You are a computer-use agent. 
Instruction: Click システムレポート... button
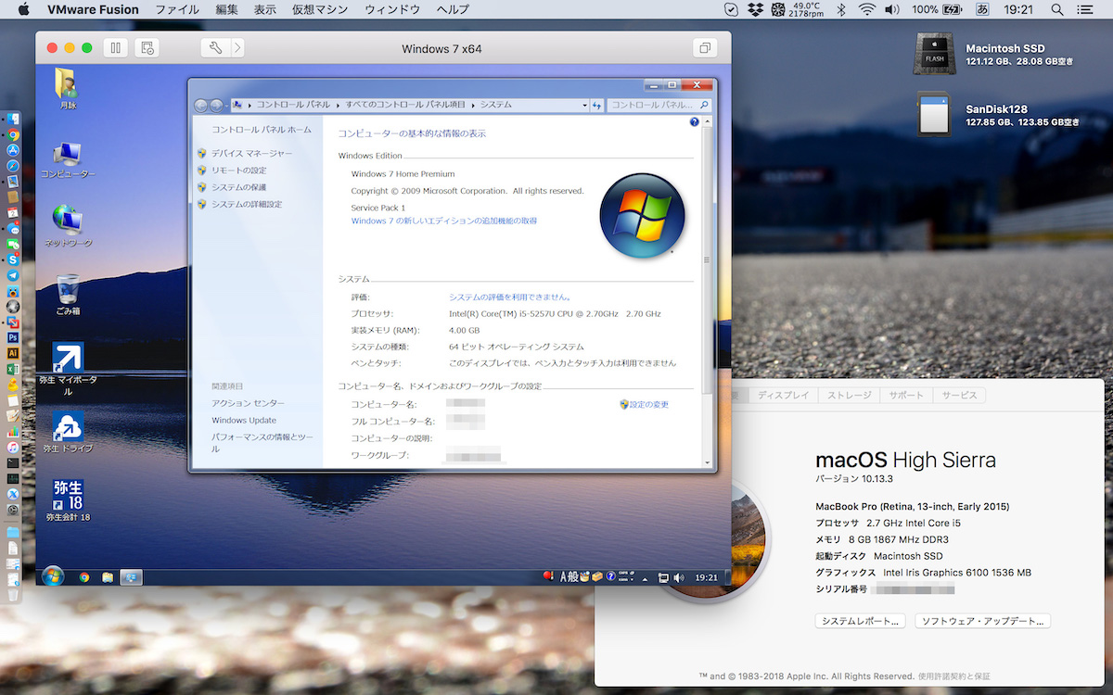point(861,621)
